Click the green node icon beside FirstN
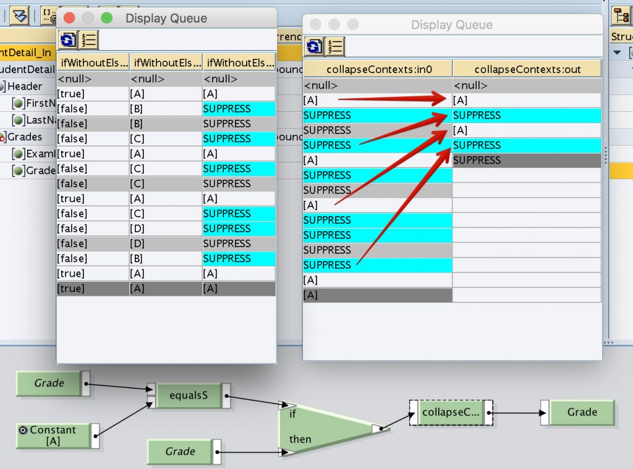This screenshot has width=633, height=469. 18,103
